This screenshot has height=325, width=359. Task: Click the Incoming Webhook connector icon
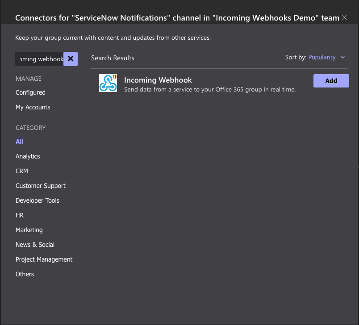point(108,83)
